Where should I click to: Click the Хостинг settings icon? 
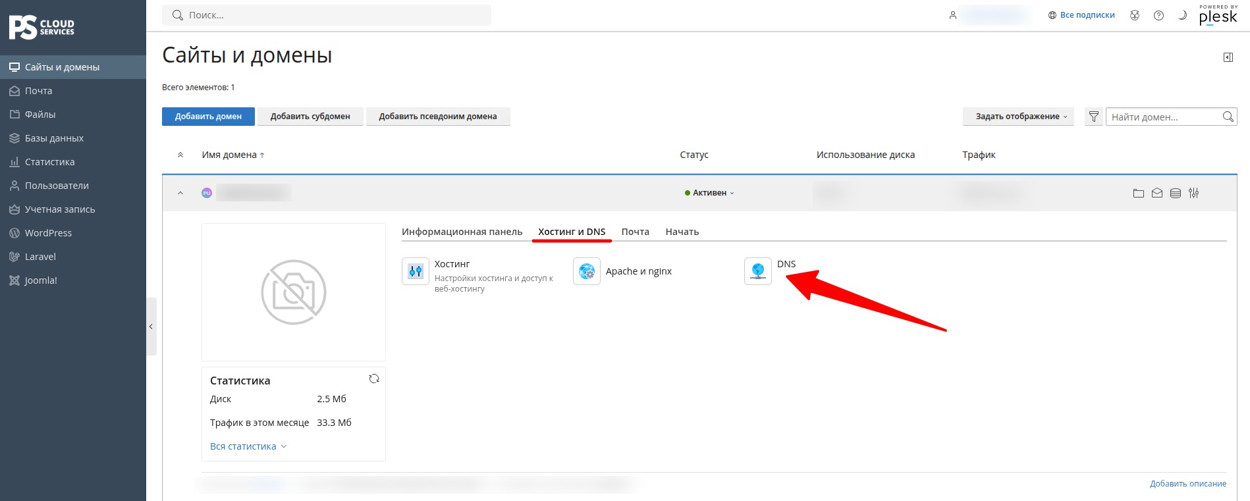pyautogui.click(x=416, y=271)
